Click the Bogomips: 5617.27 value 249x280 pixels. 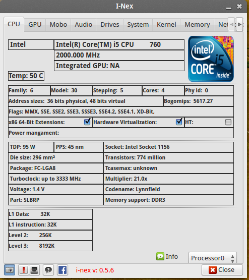tap(199, 101)
